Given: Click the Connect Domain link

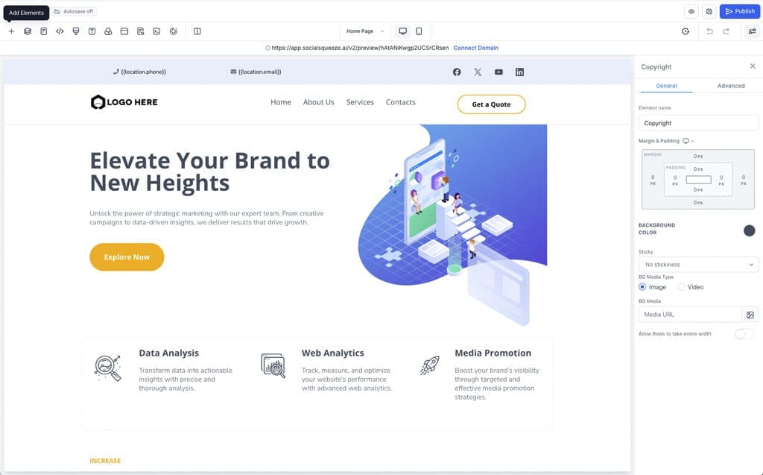Looking at the screenshot, I should tap(475, 48).
